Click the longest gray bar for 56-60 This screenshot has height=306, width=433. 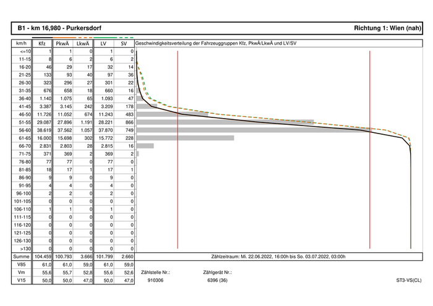point(260,130)
